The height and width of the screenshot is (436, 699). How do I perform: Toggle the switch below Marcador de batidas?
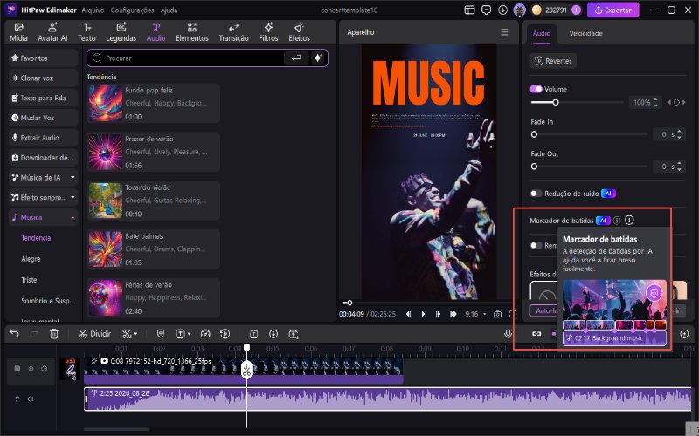[x=536, y=246]
